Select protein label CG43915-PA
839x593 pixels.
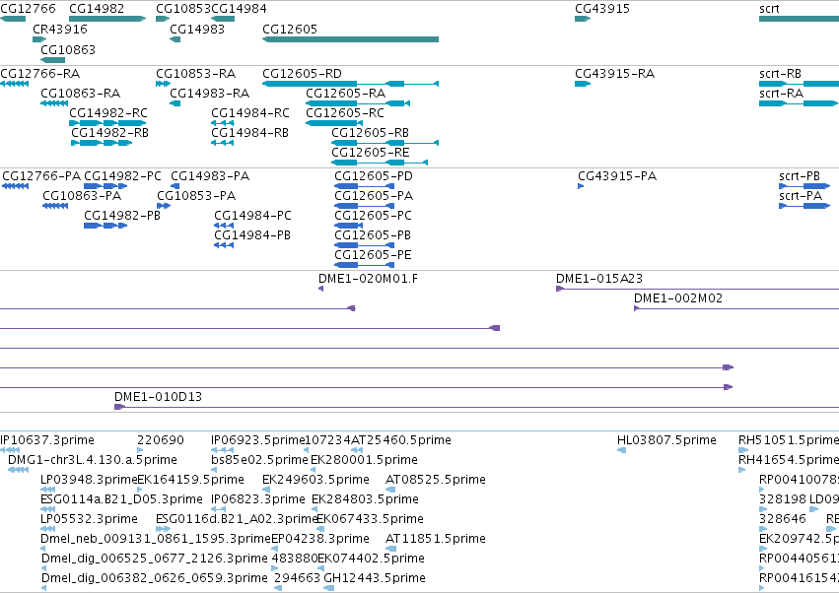pos(617,176)
